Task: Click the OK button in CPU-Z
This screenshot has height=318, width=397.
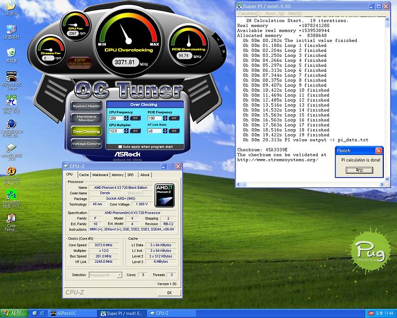Action: 169,293
